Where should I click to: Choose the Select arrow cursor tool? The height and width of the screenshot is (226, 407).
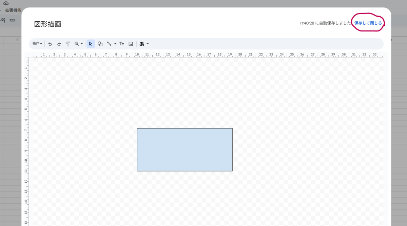click(x=91, y=44)
